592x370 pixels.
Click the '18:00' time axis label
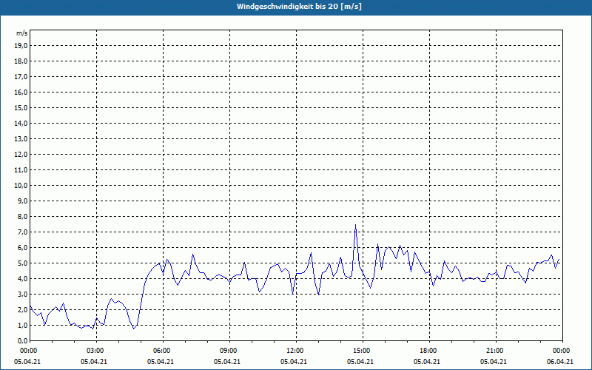click(x=428, y=351)
